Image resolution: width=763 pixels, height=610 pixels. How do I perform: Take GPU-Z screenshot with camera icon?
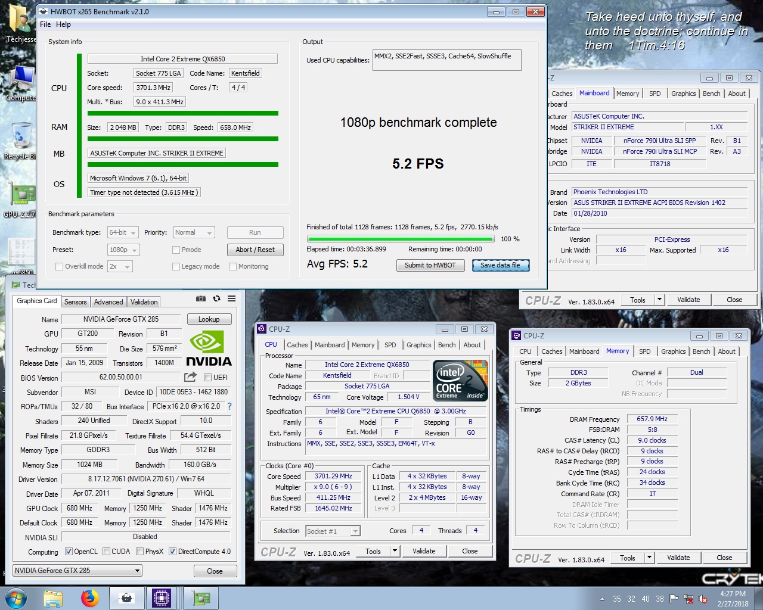[x=201, y=298]
